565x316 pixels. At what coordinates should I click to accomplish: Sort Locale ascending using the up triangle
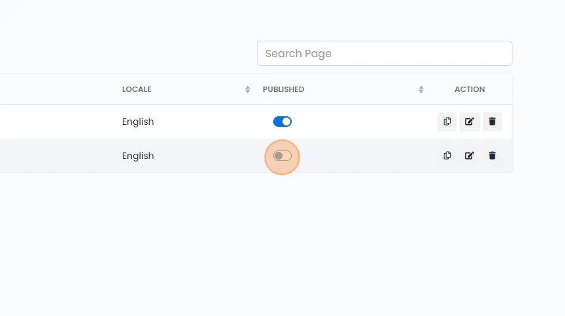coord(248,87)
